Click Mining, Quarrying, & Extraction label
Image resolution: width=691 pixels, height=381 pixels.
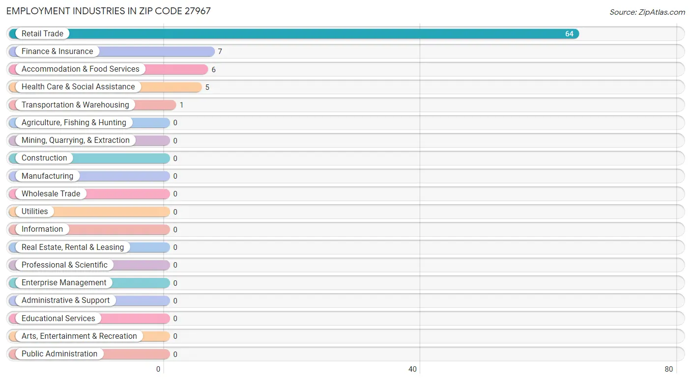point(76,140)
